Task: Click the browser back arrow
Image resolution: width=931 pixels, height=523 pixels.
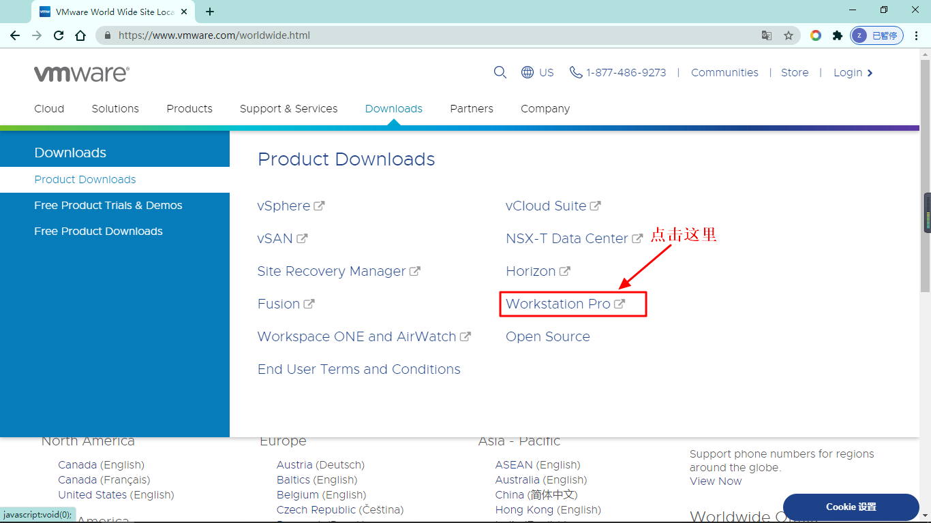Action: pyautogui.click(x=15, y=35)
